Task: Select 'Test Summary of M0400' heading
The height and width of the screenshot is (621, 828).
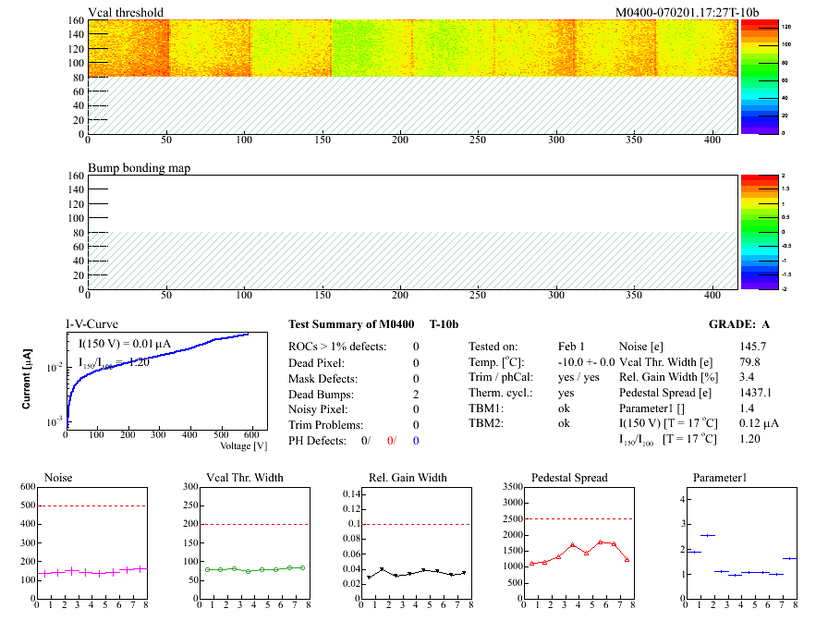Action: click(351, 324)
